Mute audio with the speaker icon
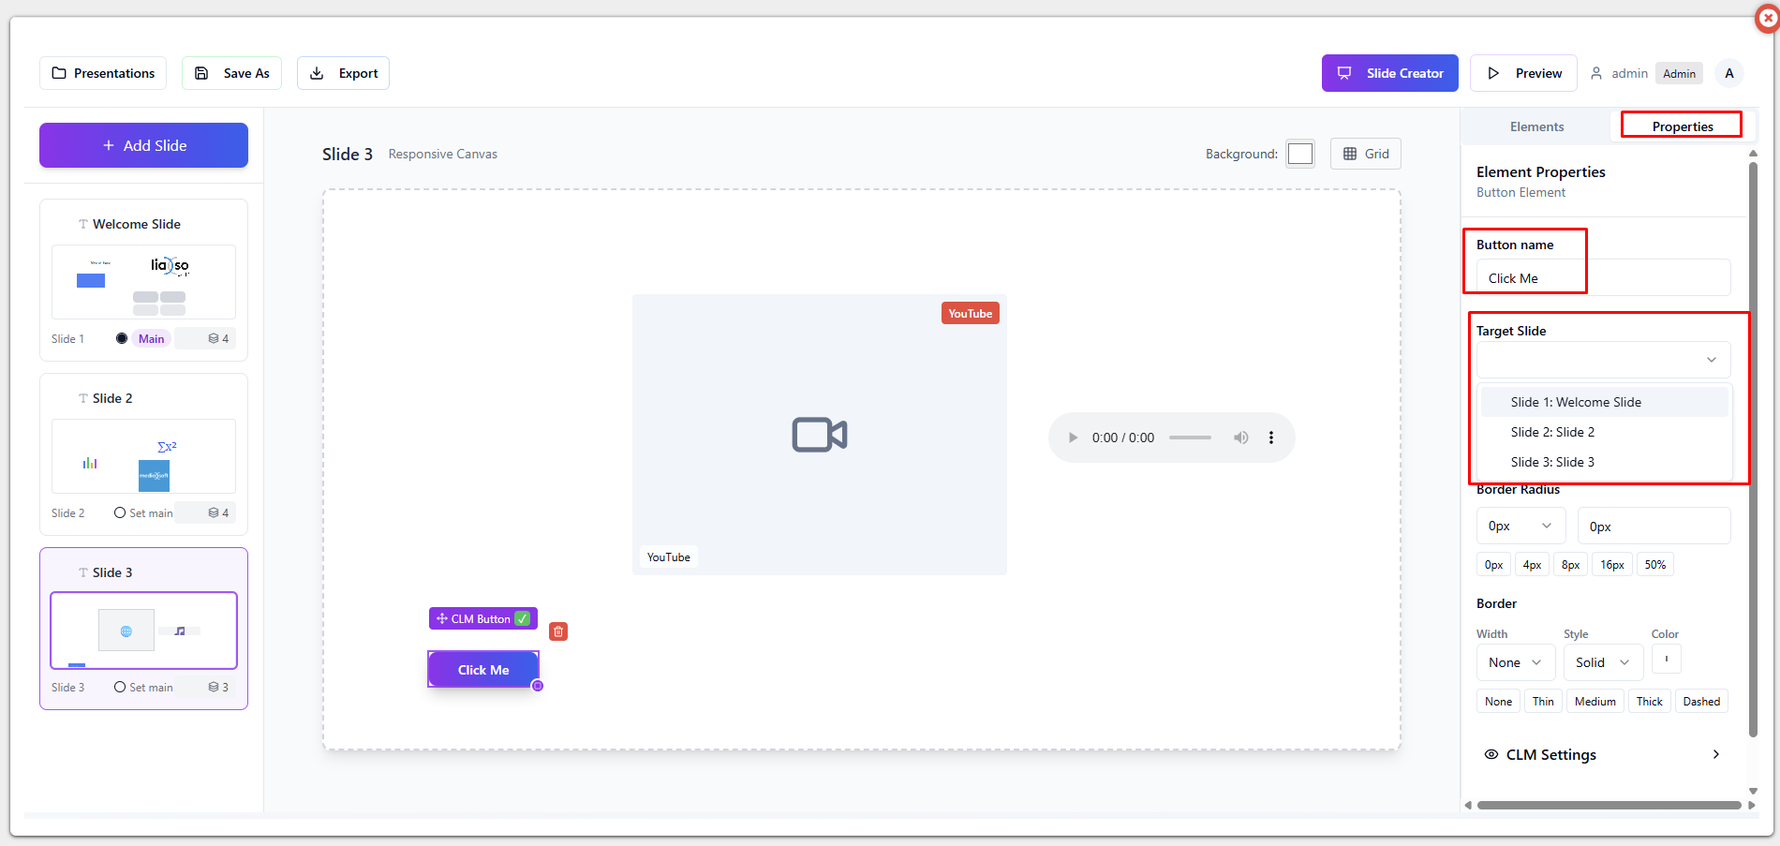Screen dimensions: 1780x846 pyautogui.click(x=1240, y=438)
